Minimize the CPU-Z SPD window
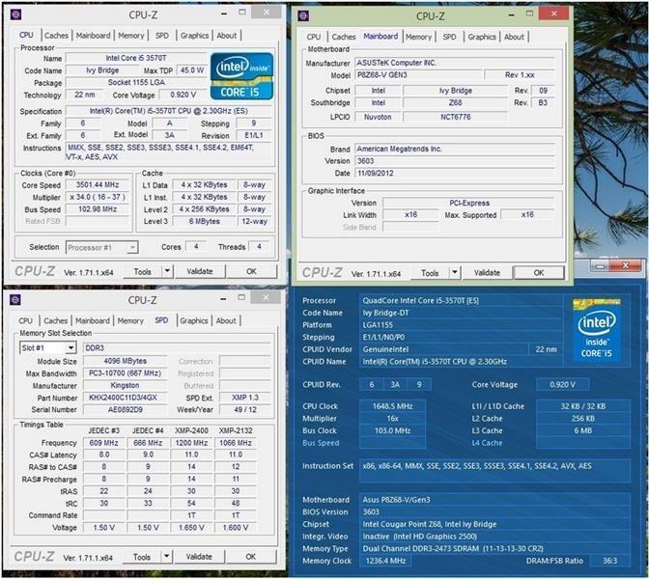 point(223,298)
